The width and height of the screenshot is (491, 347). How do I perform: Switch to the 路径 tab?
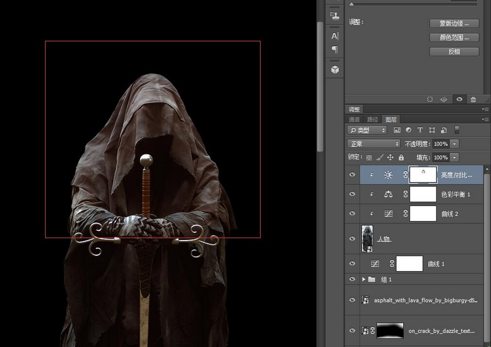(x=373, y=119)
